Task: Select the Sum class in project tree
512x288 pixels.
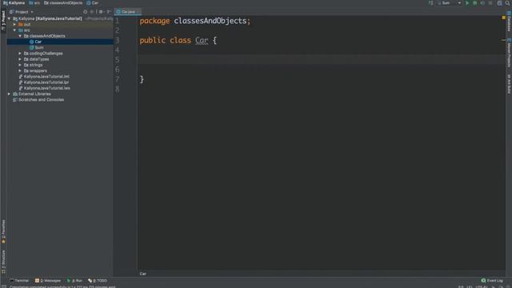Action: pyautogui.click(x=60, y=48)
